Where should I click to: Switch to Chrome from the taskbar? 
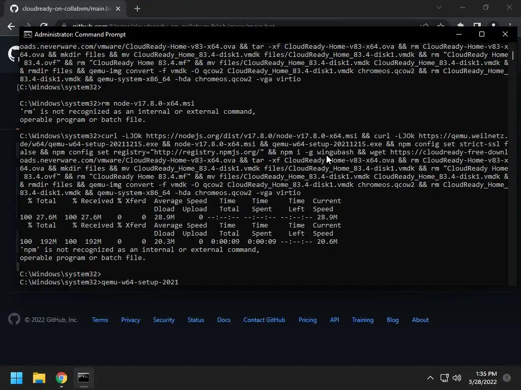coord(62,378)
